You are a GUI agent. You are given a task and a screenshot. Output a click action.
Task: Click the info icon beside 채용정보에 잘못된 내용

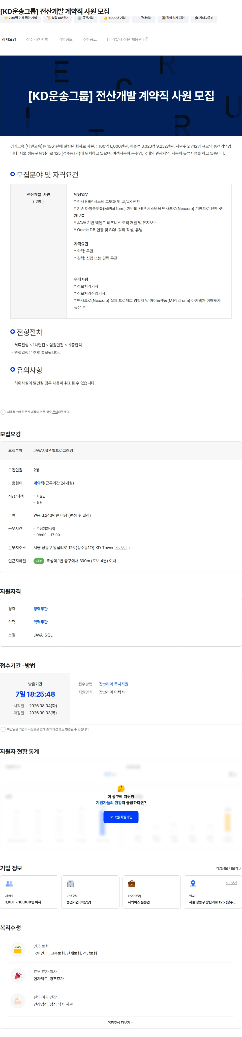pyautogui.click(x=3, y=412)
